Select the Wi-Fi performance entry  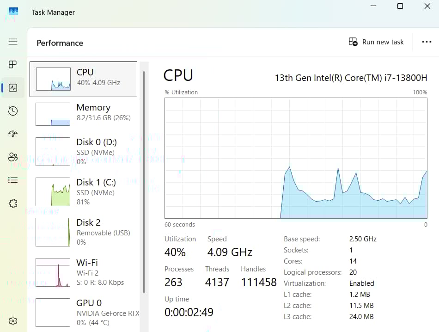(83, 272)
